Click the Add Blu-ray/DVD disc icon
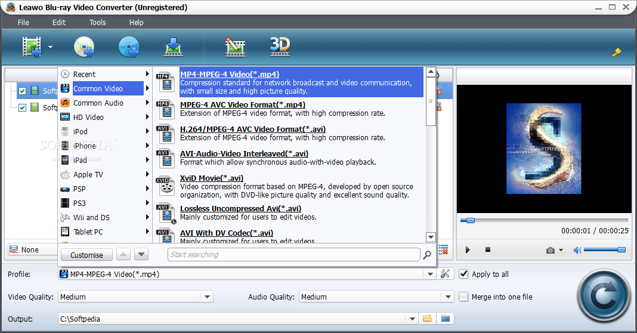Screen dimensions: 637x333 (x=84, y=47)
